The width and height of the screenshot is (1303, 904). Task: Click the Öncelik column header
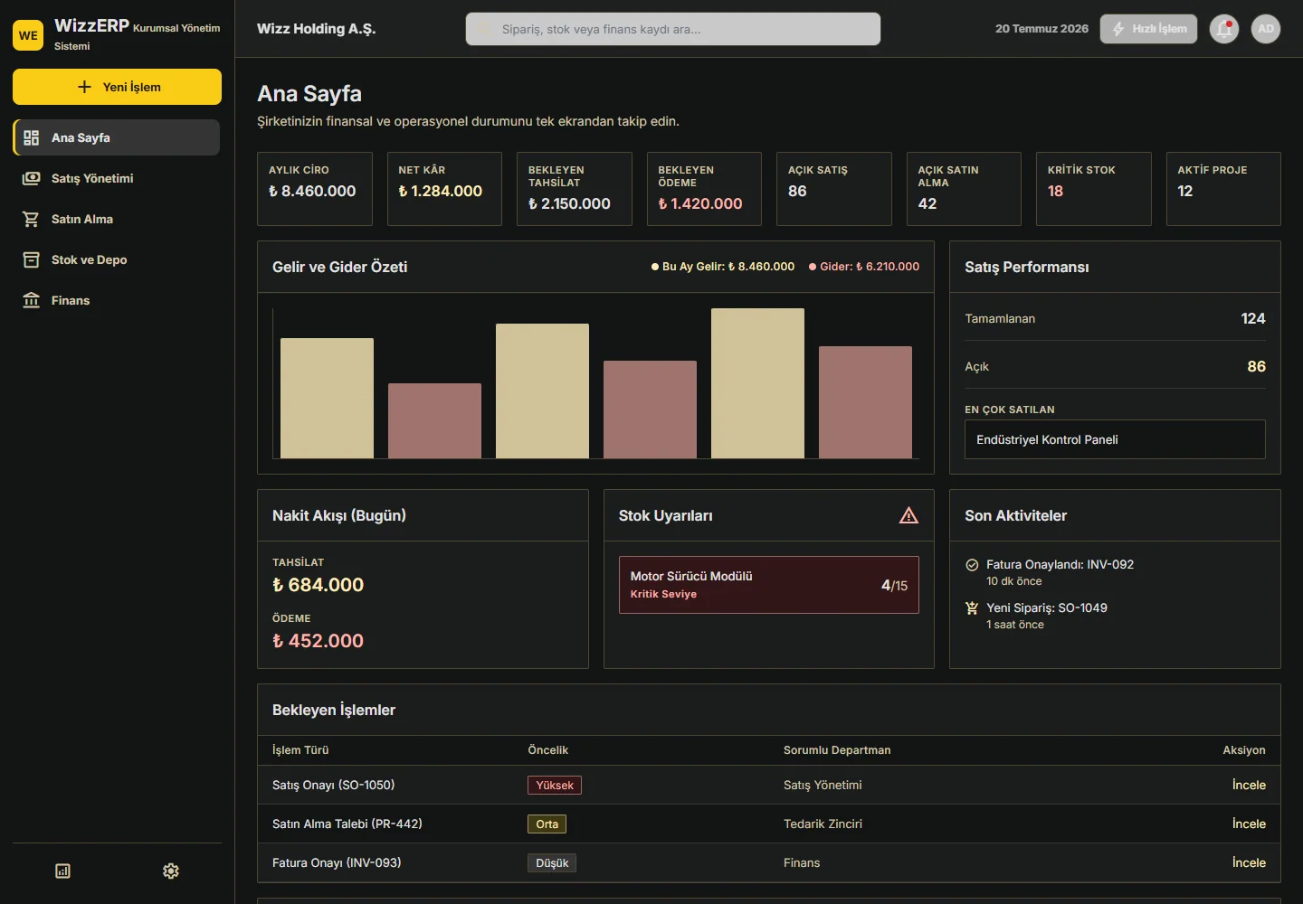point(548,750)
